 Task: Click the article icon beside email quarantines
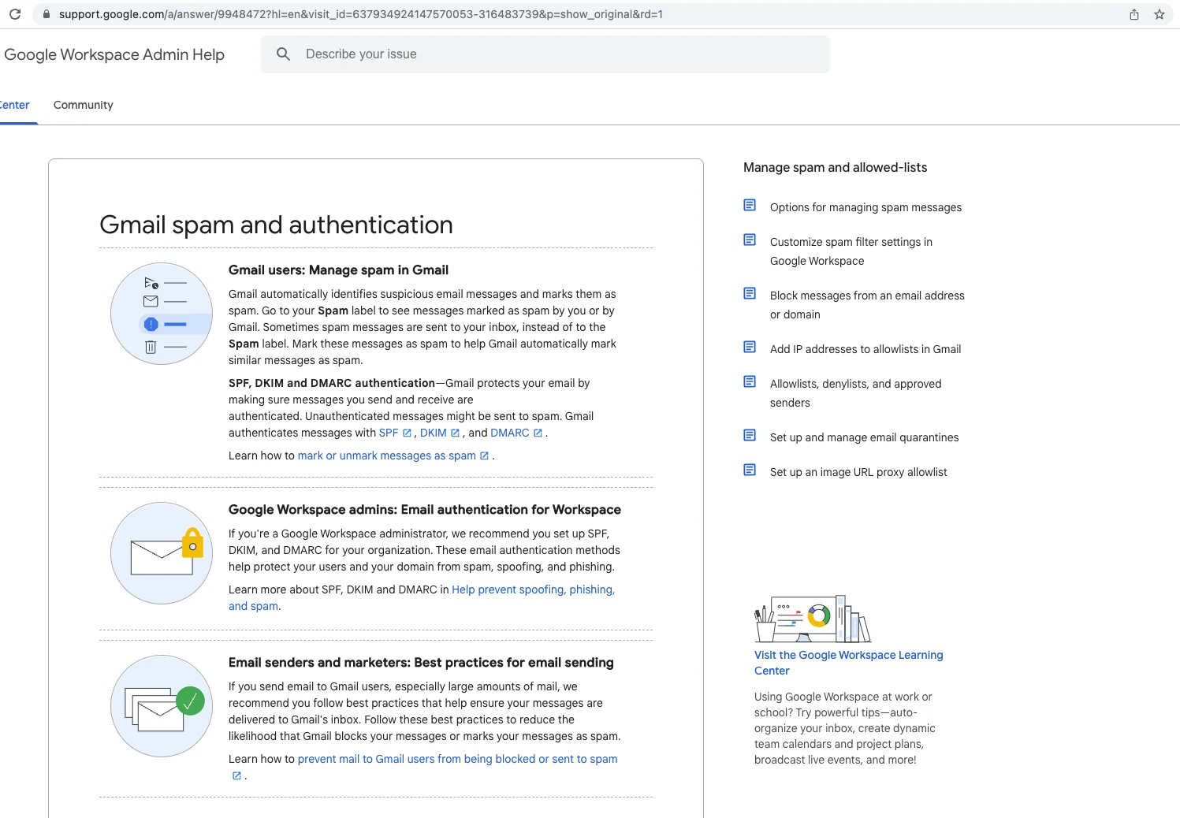coord(750,435)
